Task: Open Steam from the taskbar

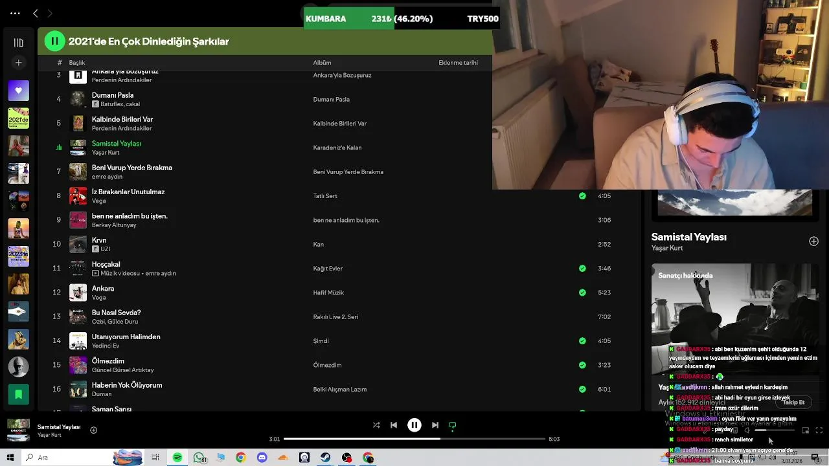Action: [x=326, y=458]
